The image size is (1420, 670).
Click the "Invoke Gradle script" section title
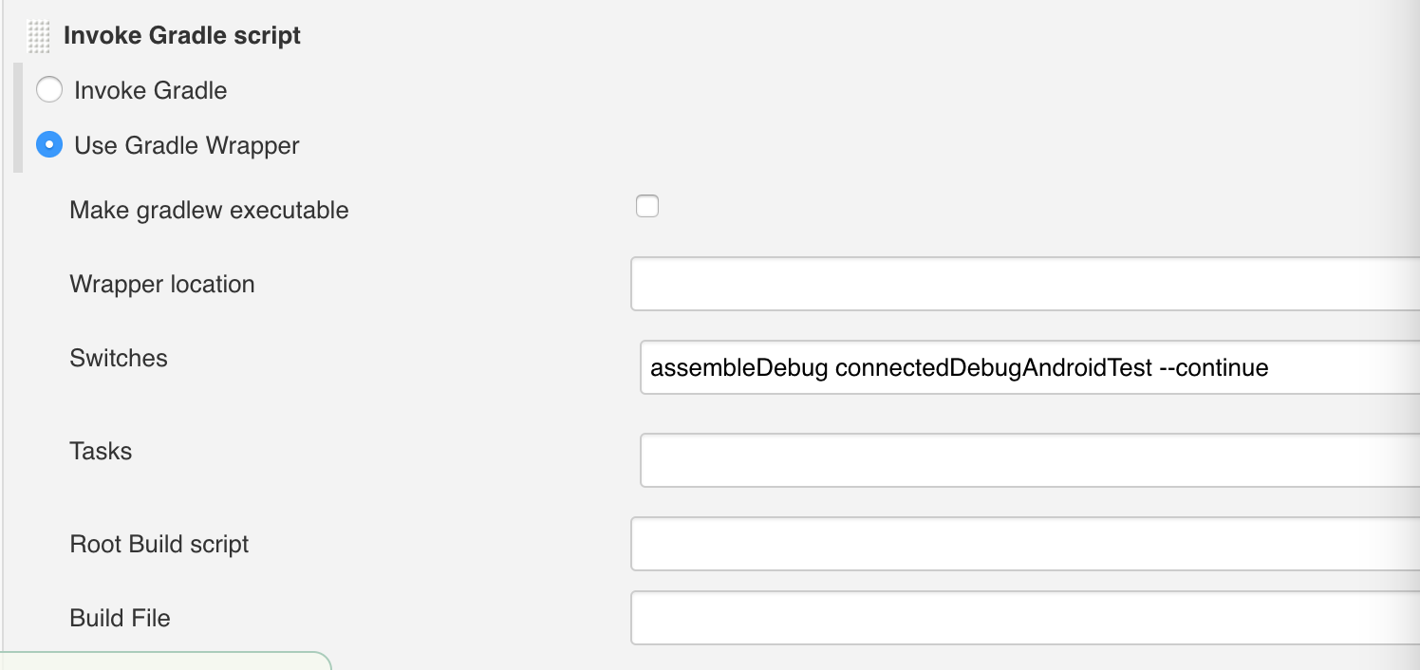pyautogui.click(x=182, y=36)
